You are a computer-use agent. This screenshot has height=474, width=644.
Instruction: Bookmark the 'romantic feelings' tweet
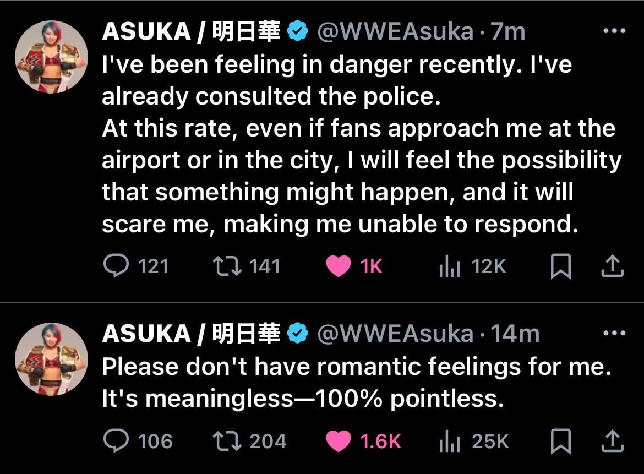(560, 442)
